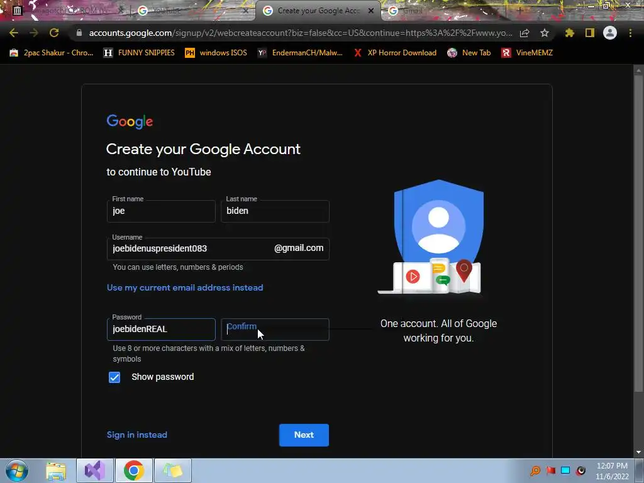
Task: Click the @gmail.com suffix text
Action: coord(299,248)
